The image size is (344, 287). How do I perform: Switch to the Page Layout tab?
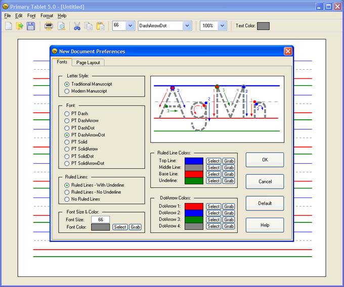[x=88, y=63]
